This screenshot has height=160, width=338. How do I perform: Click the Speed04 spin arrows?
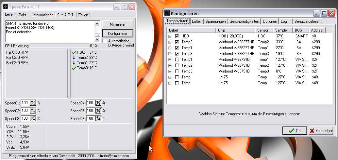(x=98, y=103)
